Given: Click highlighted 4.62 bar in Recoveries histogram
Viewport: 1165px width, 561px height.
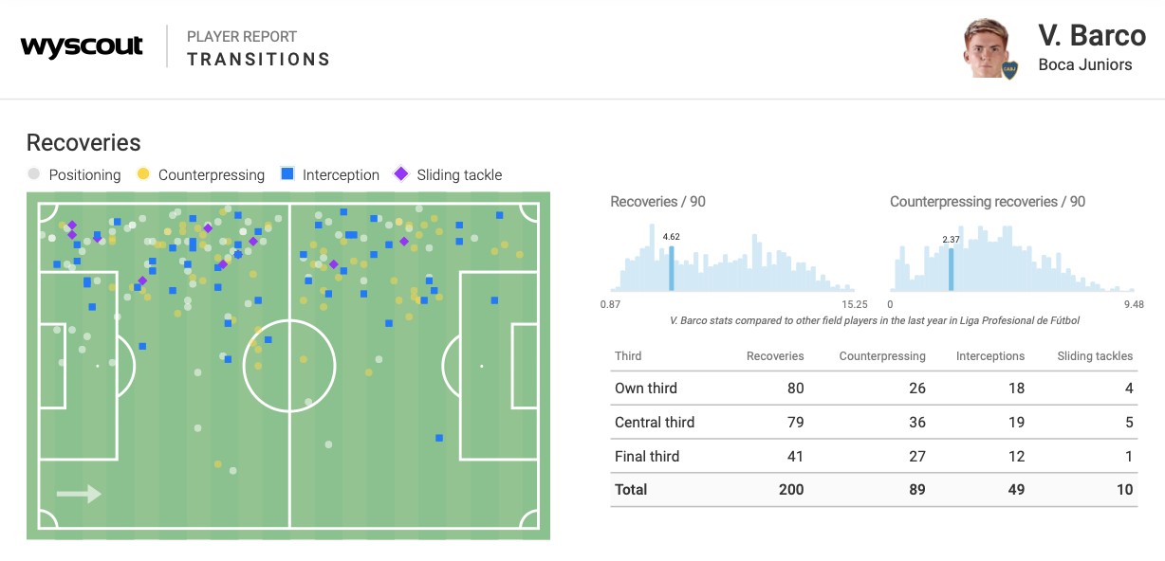Looking at the screenshot, I should pos(671,269).
